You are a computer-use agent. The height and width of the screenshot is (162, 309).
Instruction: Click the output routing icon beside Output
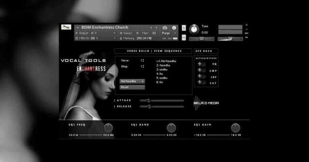coord(77,33)
